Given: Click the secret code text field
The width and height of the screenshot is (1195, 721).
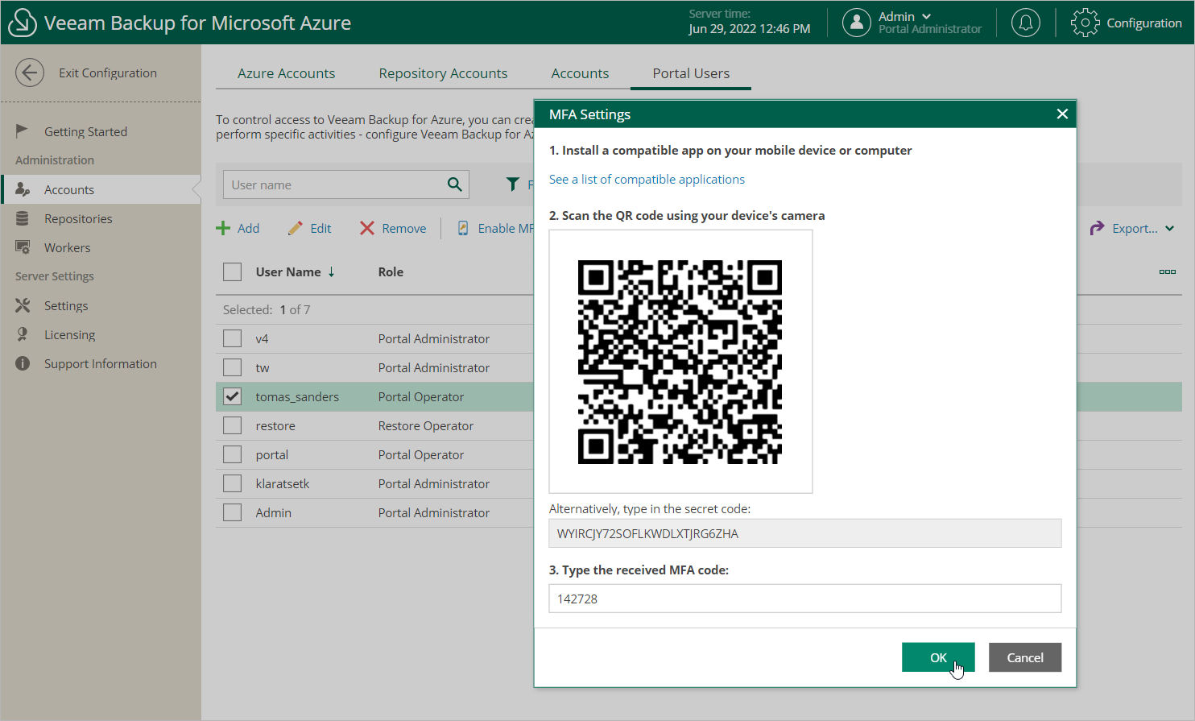Looking at the screenshot, I should pos(805,533).
